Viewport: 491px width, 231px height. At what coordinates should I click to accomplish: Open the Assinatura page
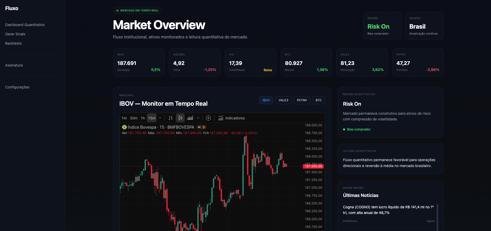[14, 65]
